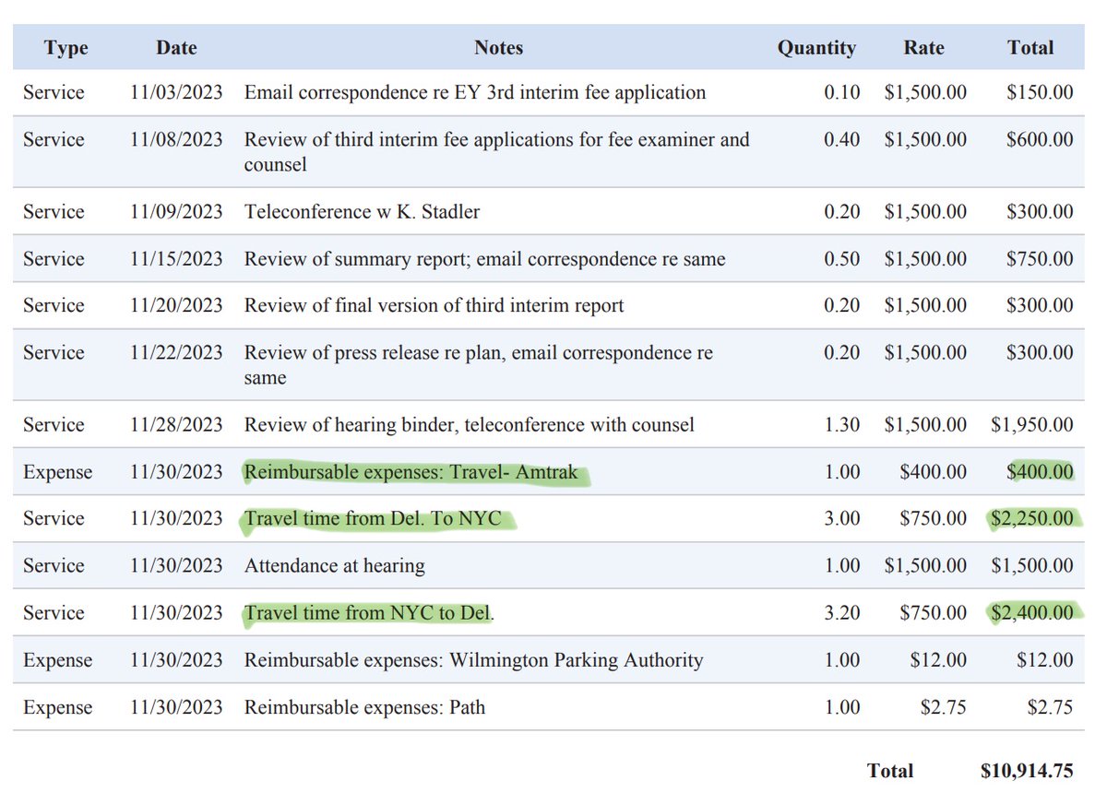This screenshot has height=804, width=1107.
Task: Click the grand total $10,914.75
Action: 1027,771
